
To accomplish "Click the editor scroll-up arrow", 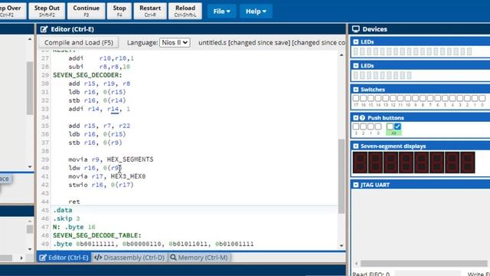I will [x=341, y=55].
